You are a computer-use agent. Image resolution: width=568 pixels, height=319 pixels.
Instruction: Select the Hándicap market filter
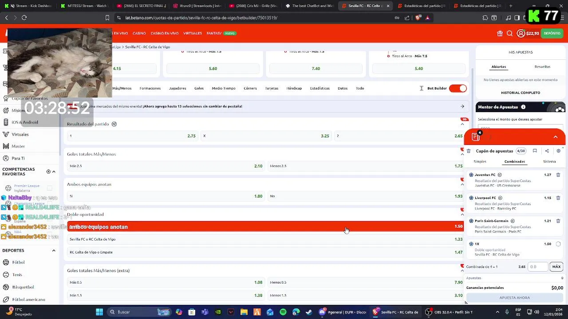(294, 88)
